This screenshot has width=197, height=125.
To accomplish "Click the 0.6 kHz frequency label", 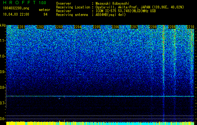I will point(3,119).
